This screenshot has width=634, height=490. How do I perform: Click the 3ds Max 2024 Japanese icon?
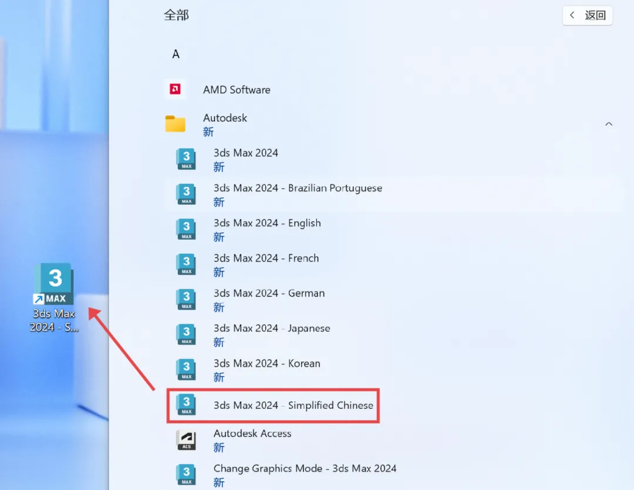186,334
